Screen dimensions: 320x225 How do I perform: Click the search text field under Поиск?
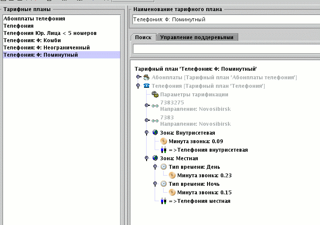226,49
